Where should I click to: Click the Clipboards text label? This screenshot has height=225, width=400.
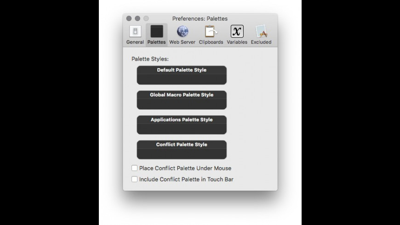coord(211,42)
